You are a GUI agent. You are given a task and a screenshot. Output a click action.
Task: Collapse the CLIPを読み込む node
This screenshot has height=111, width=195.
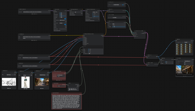19,34
